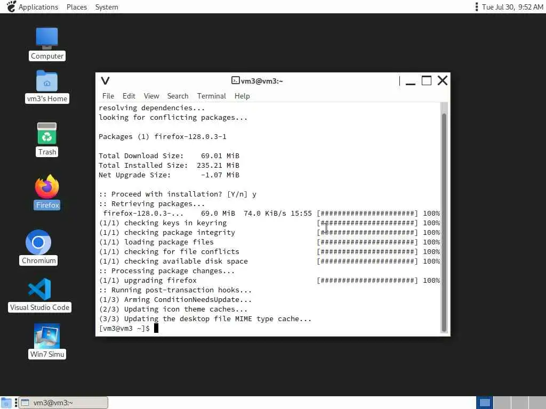
Task: Switch to the second workspace in switcher
Action: click(502, 403)
